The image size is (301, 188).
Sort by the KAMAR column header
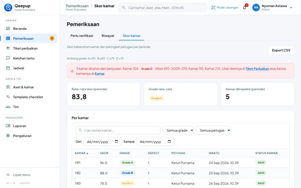(82, 153)
